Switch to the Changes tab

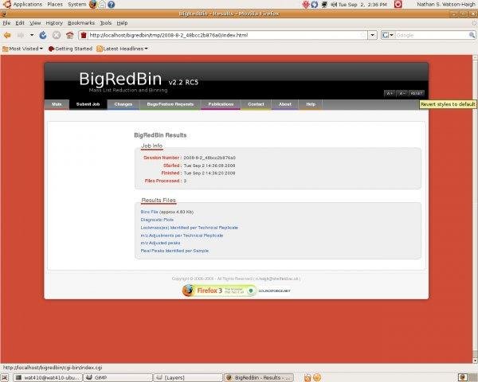[x=123, y=104]
